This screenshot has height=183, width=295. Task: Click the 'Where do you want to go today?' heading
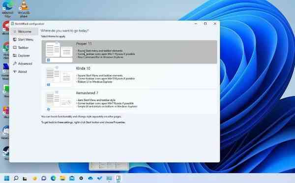[x=64, y=30]
